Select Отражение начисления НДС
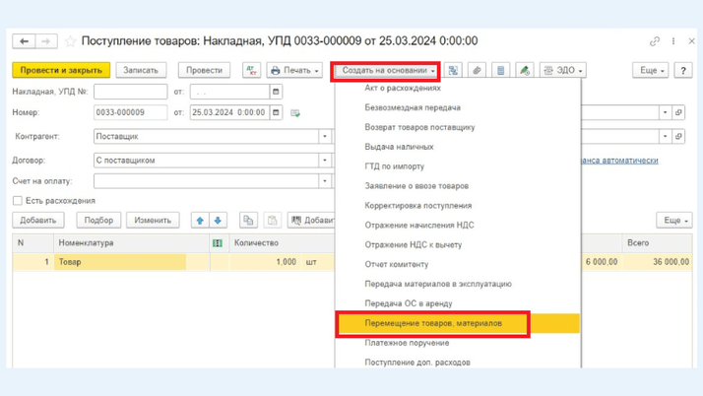The height and width of the screenshot is (396, 703). pos(458,226)
